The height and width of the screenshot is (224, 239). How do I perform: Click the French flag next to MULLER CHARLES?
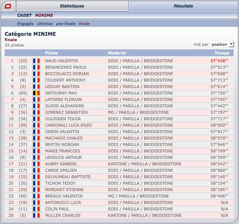36,215
